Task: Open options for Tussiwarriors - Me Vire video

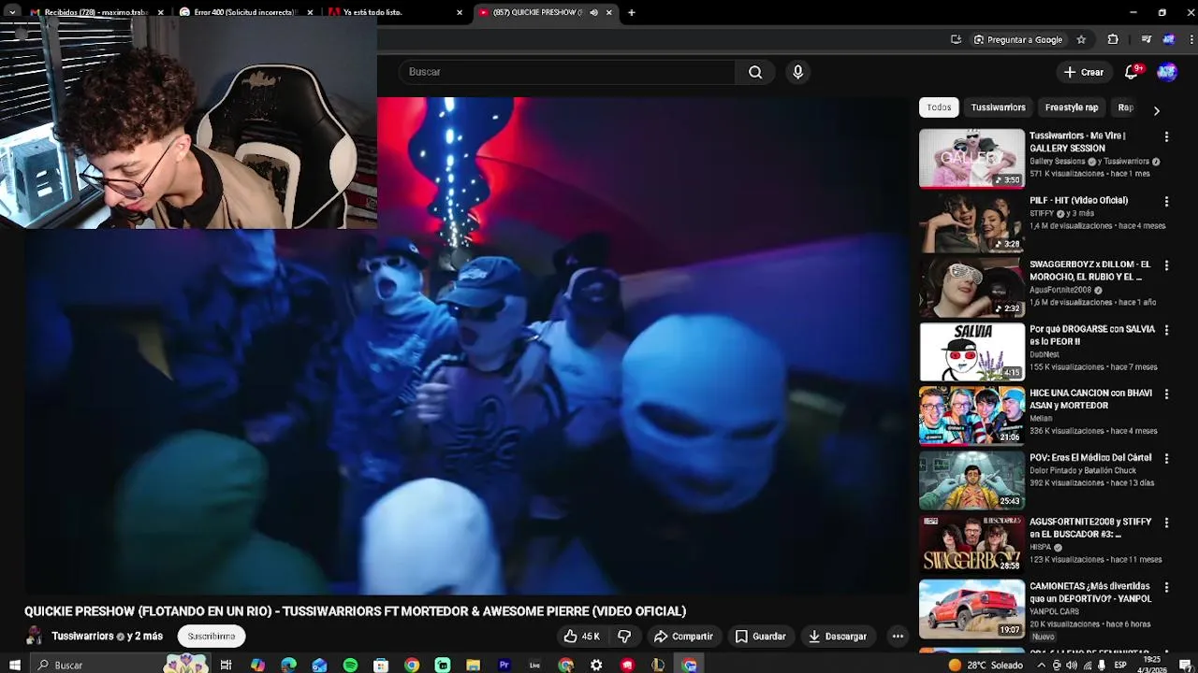Action: (1166, 136)
